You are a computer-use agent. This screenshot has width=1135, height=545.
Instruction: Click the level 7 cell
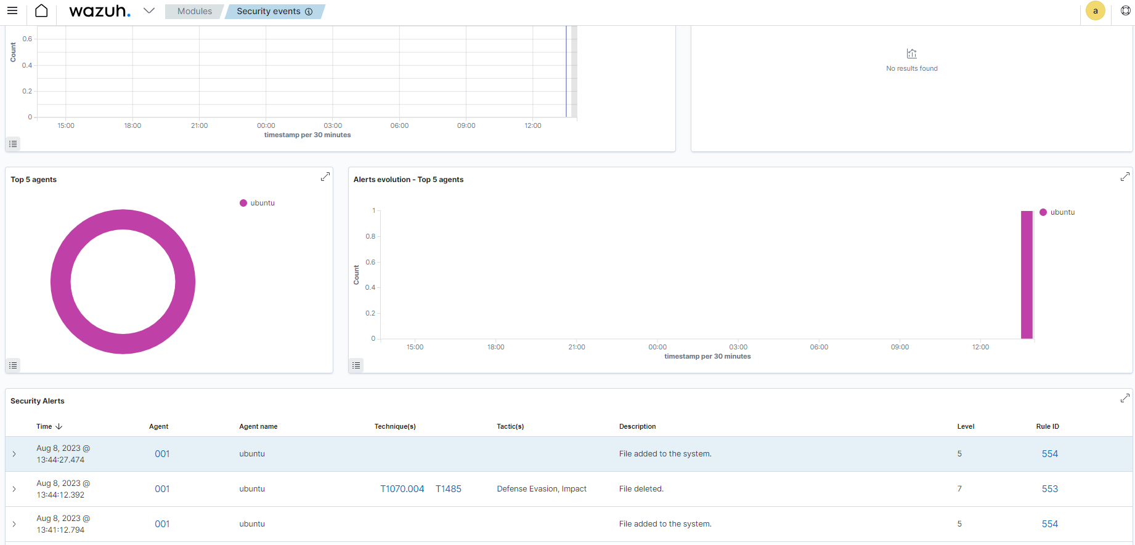(x=959, y=489)
